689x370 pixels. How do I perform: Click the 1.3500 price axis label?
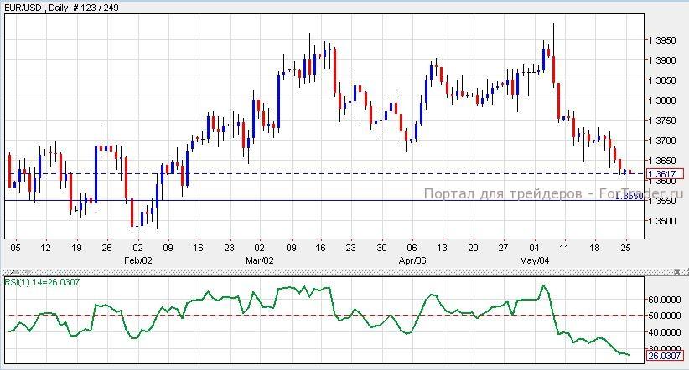(664, 221)
